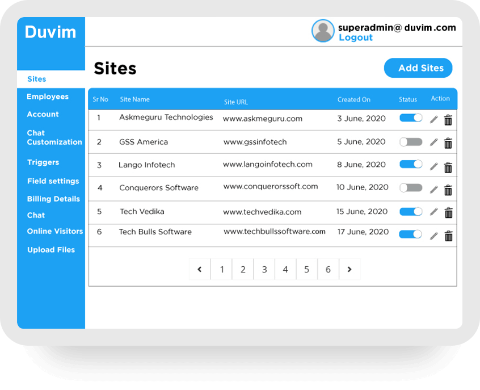Open Billing Details in sidebar

(x=53, y=199)
